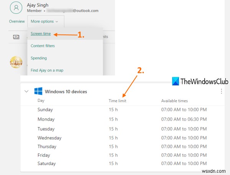
Task: Choose Content filters in the menu
Action: pos(43,46)
